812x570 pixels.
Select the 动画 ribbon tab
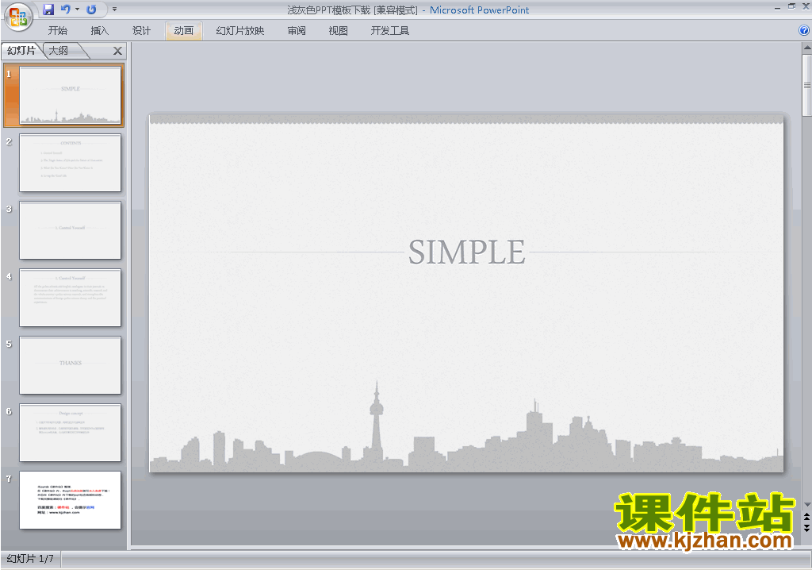point(183,31)
